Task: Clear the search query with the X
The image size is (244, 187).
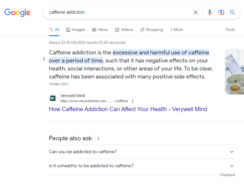Action: coord(196,12)
